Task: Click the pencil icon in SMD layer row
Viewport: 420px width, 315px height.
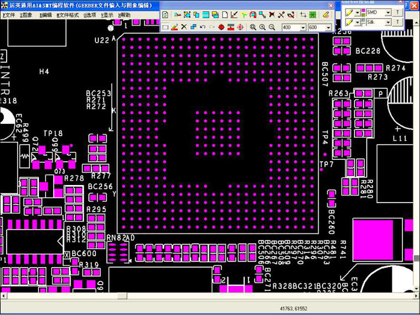Action: (x=349, y=13)
